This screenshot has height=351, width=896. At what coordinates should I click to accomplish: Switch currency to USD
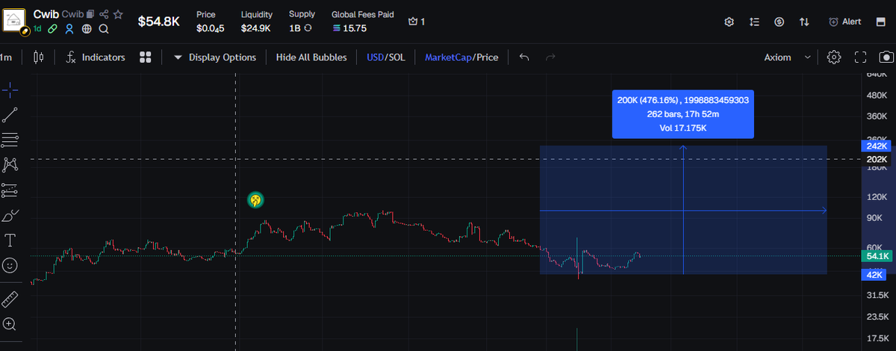[375, 57]
